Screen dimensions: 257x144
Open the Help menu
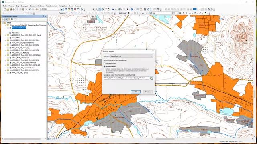(x=78, y=6)
